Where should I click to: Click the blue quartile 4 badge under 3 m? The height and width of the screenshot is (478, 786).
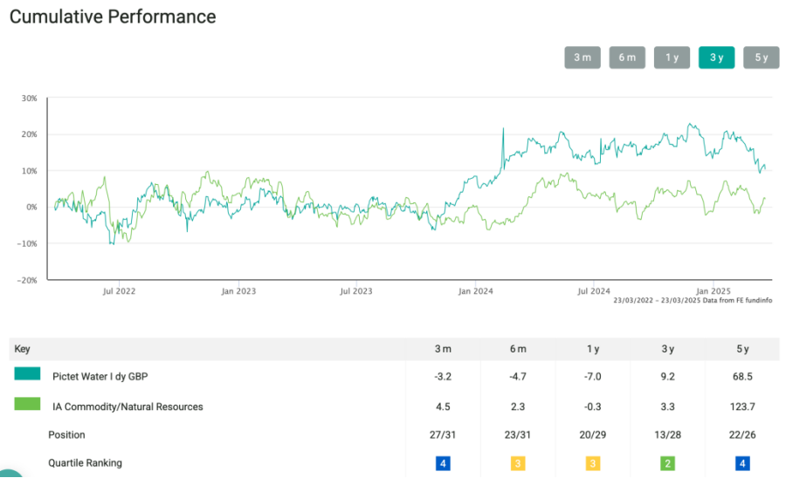point(444,463)
